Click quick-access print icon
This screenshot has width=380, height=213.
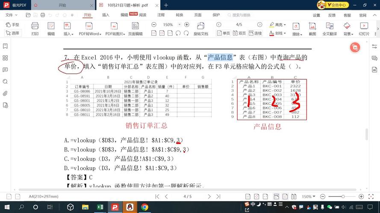tap(43, 15)
